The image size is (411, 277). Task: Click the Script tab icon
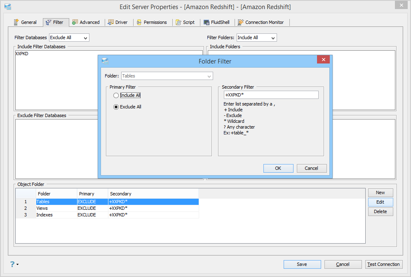[178, 22]
